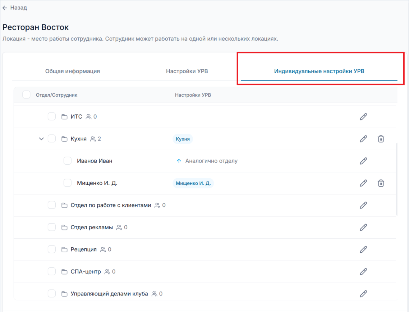The width and height of the screenshot is (409, 312).
Task: Open the Настройки УРВ tab
Action: [187, 71]
